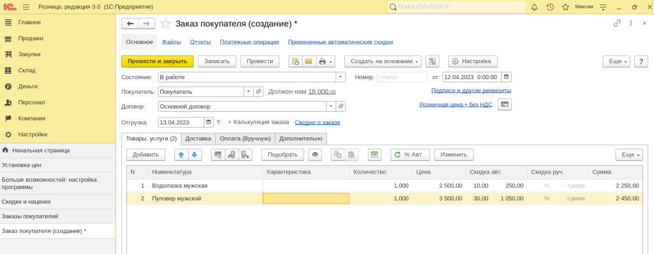
Task: Add order to favorites star
Action: [165, 24]
